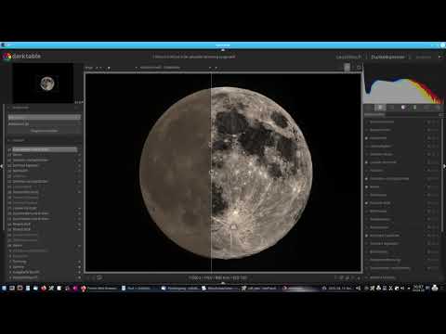This screenshot has height=334, width=446.
Task: Click the exposure info text 1/500 s f/6,3
Action: (217, 277)
